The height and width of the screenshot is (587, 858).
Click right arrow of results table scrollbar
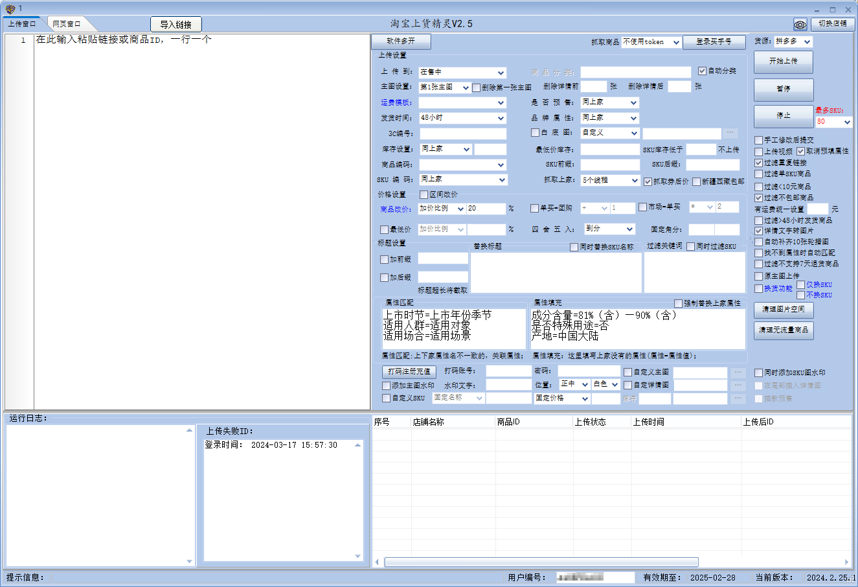click(x=846, y=562)
